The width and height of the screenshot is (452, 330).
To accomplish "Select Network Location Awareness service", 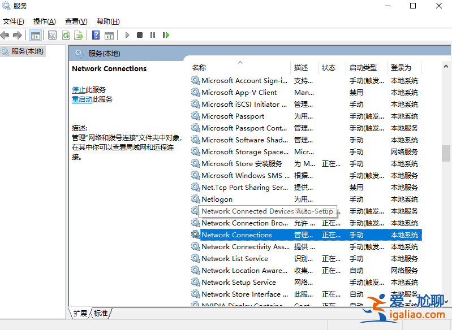I will point(244,271).
